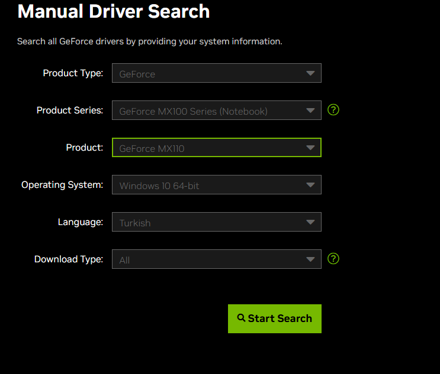Image resolution: width=440 pixels, height=374 pixels.
Task: Click the 'Product Type:' label
Action: (x=73, y=73)
